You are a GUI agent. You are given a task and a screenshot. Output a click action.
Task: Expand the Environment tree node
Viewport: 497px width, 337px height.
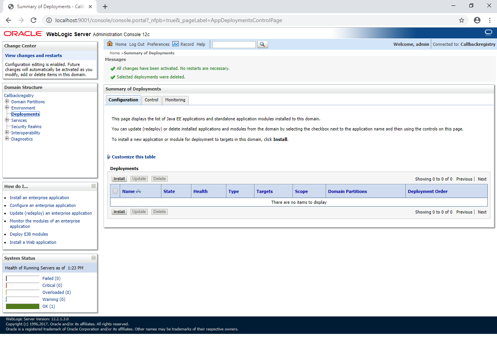[x=7, y=108]
